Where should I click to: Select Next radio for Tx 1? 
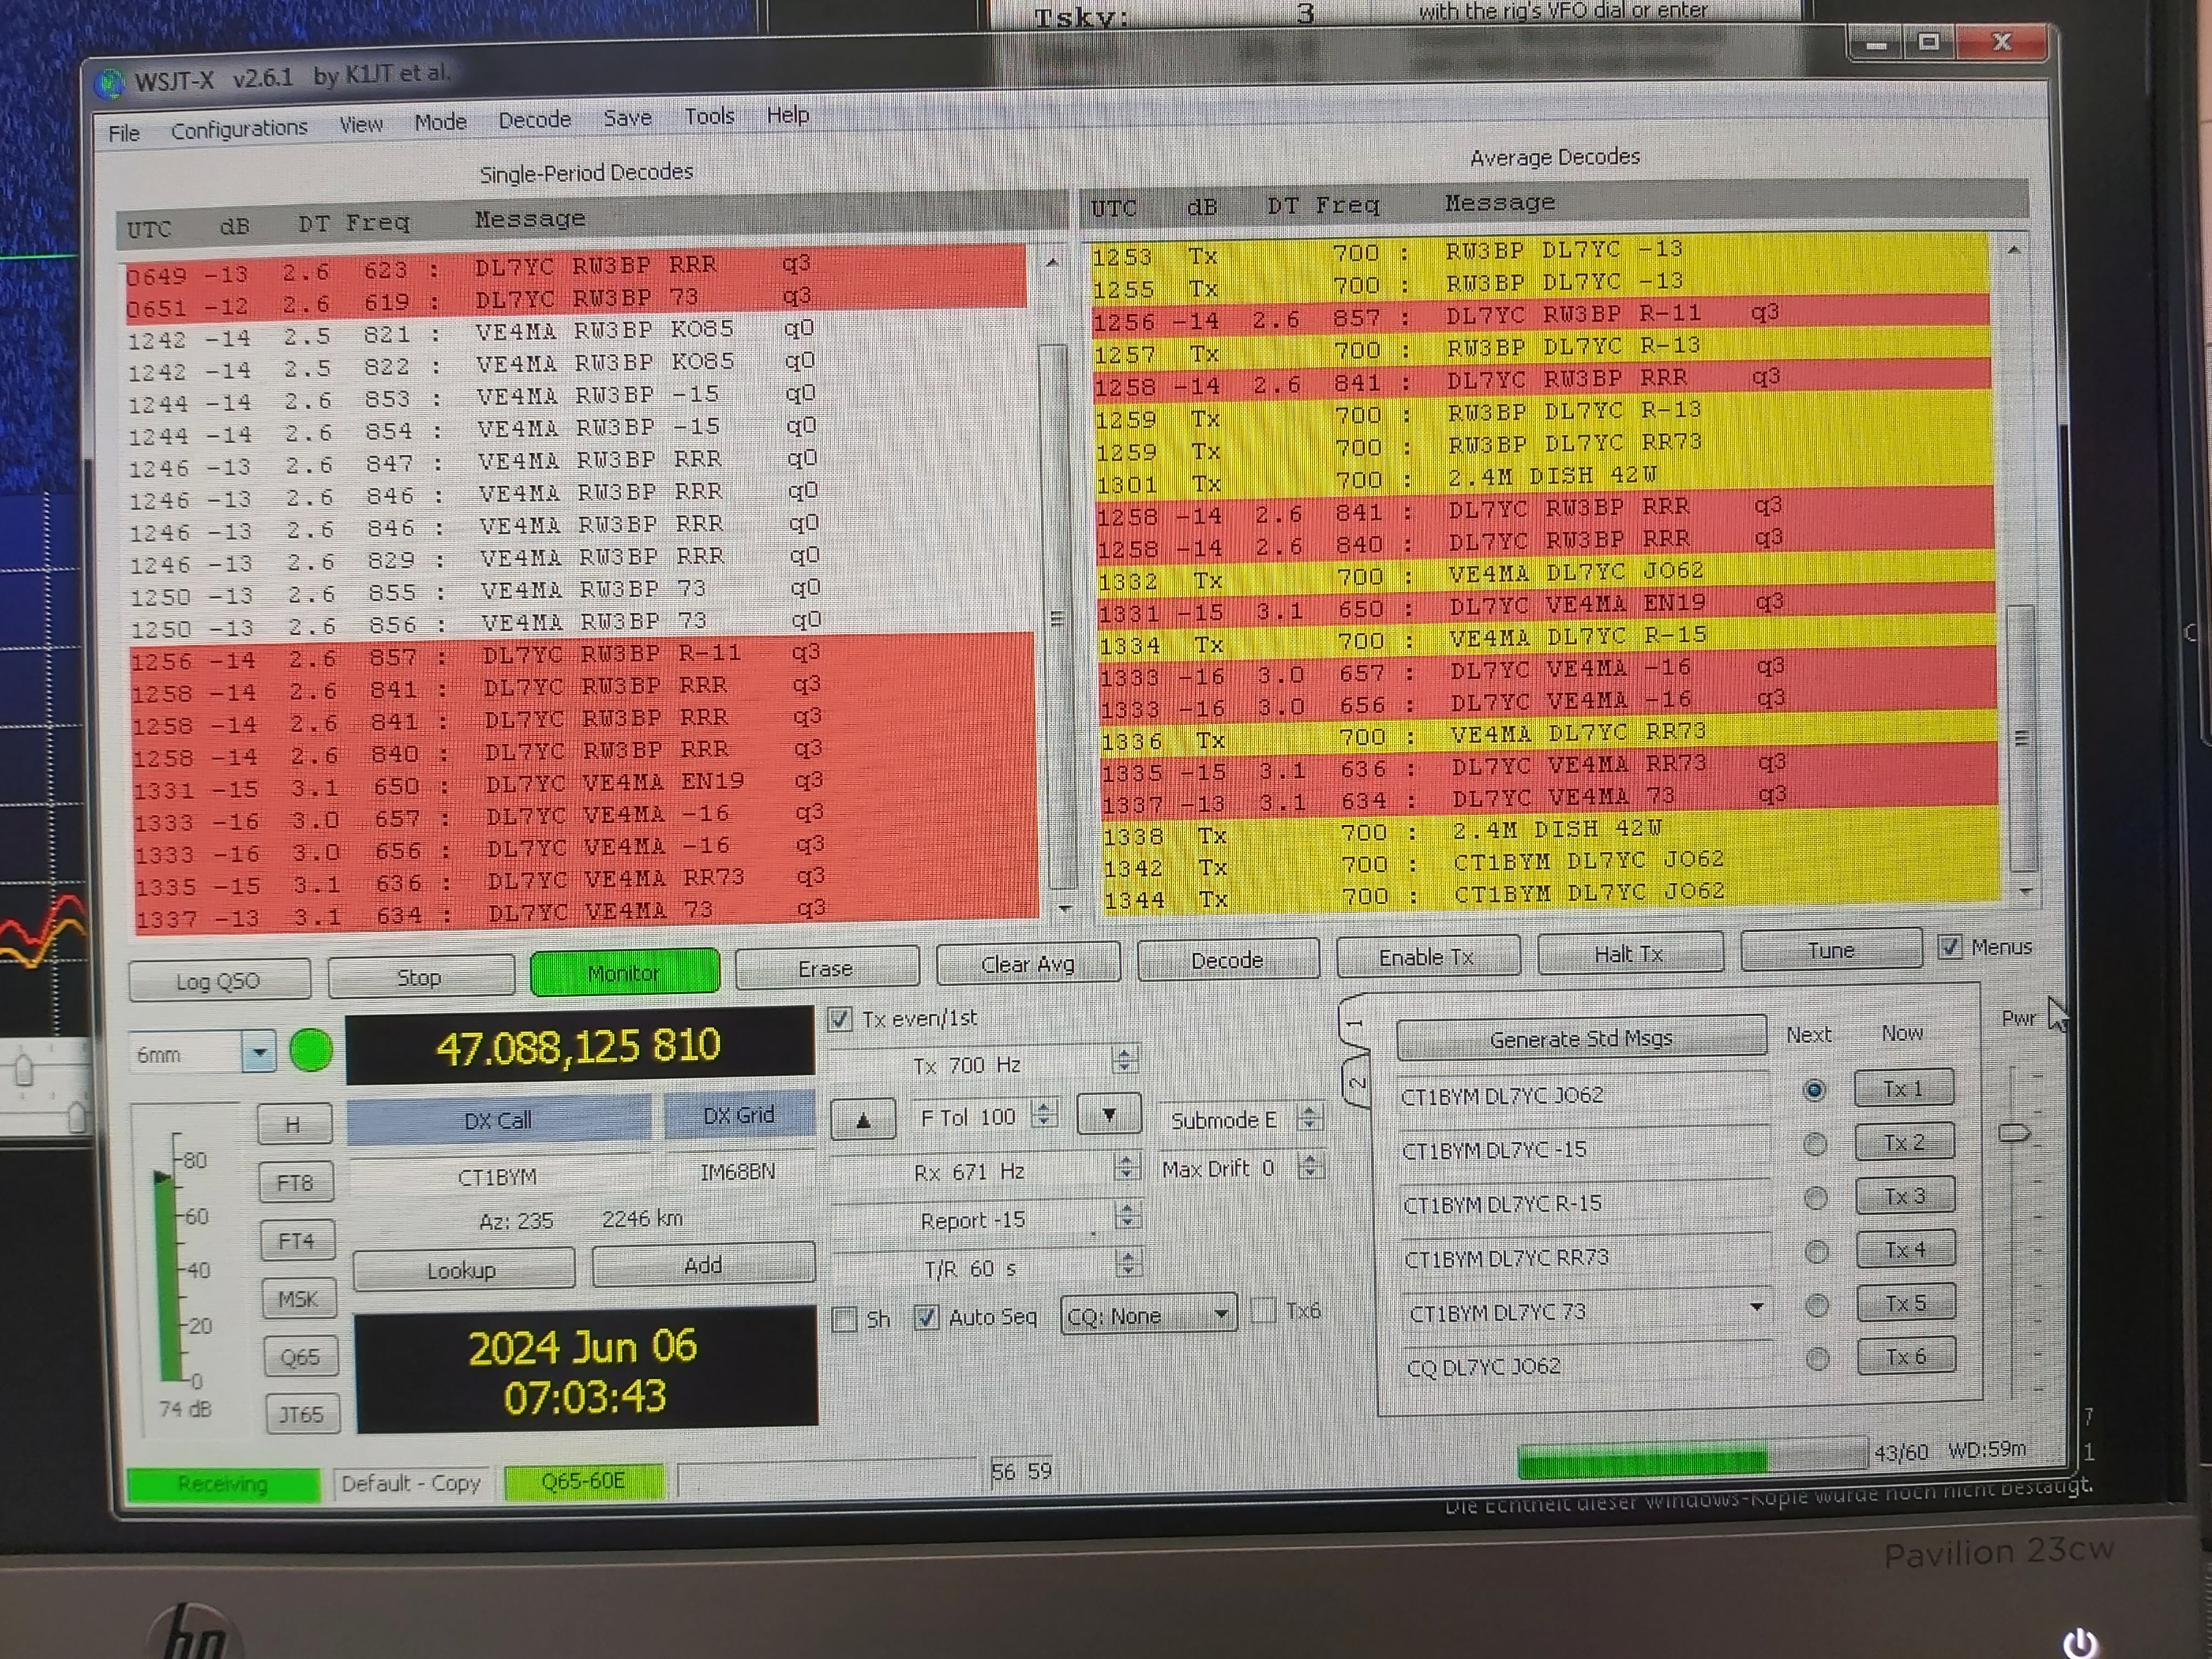(1813, 1090)
